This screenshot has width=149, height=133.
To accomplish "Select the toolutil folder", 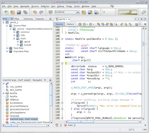I will tap(28, 45).
